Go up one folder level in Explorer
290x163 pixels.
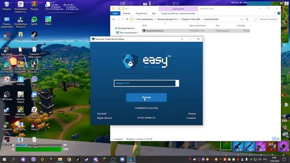click(127, 19)
